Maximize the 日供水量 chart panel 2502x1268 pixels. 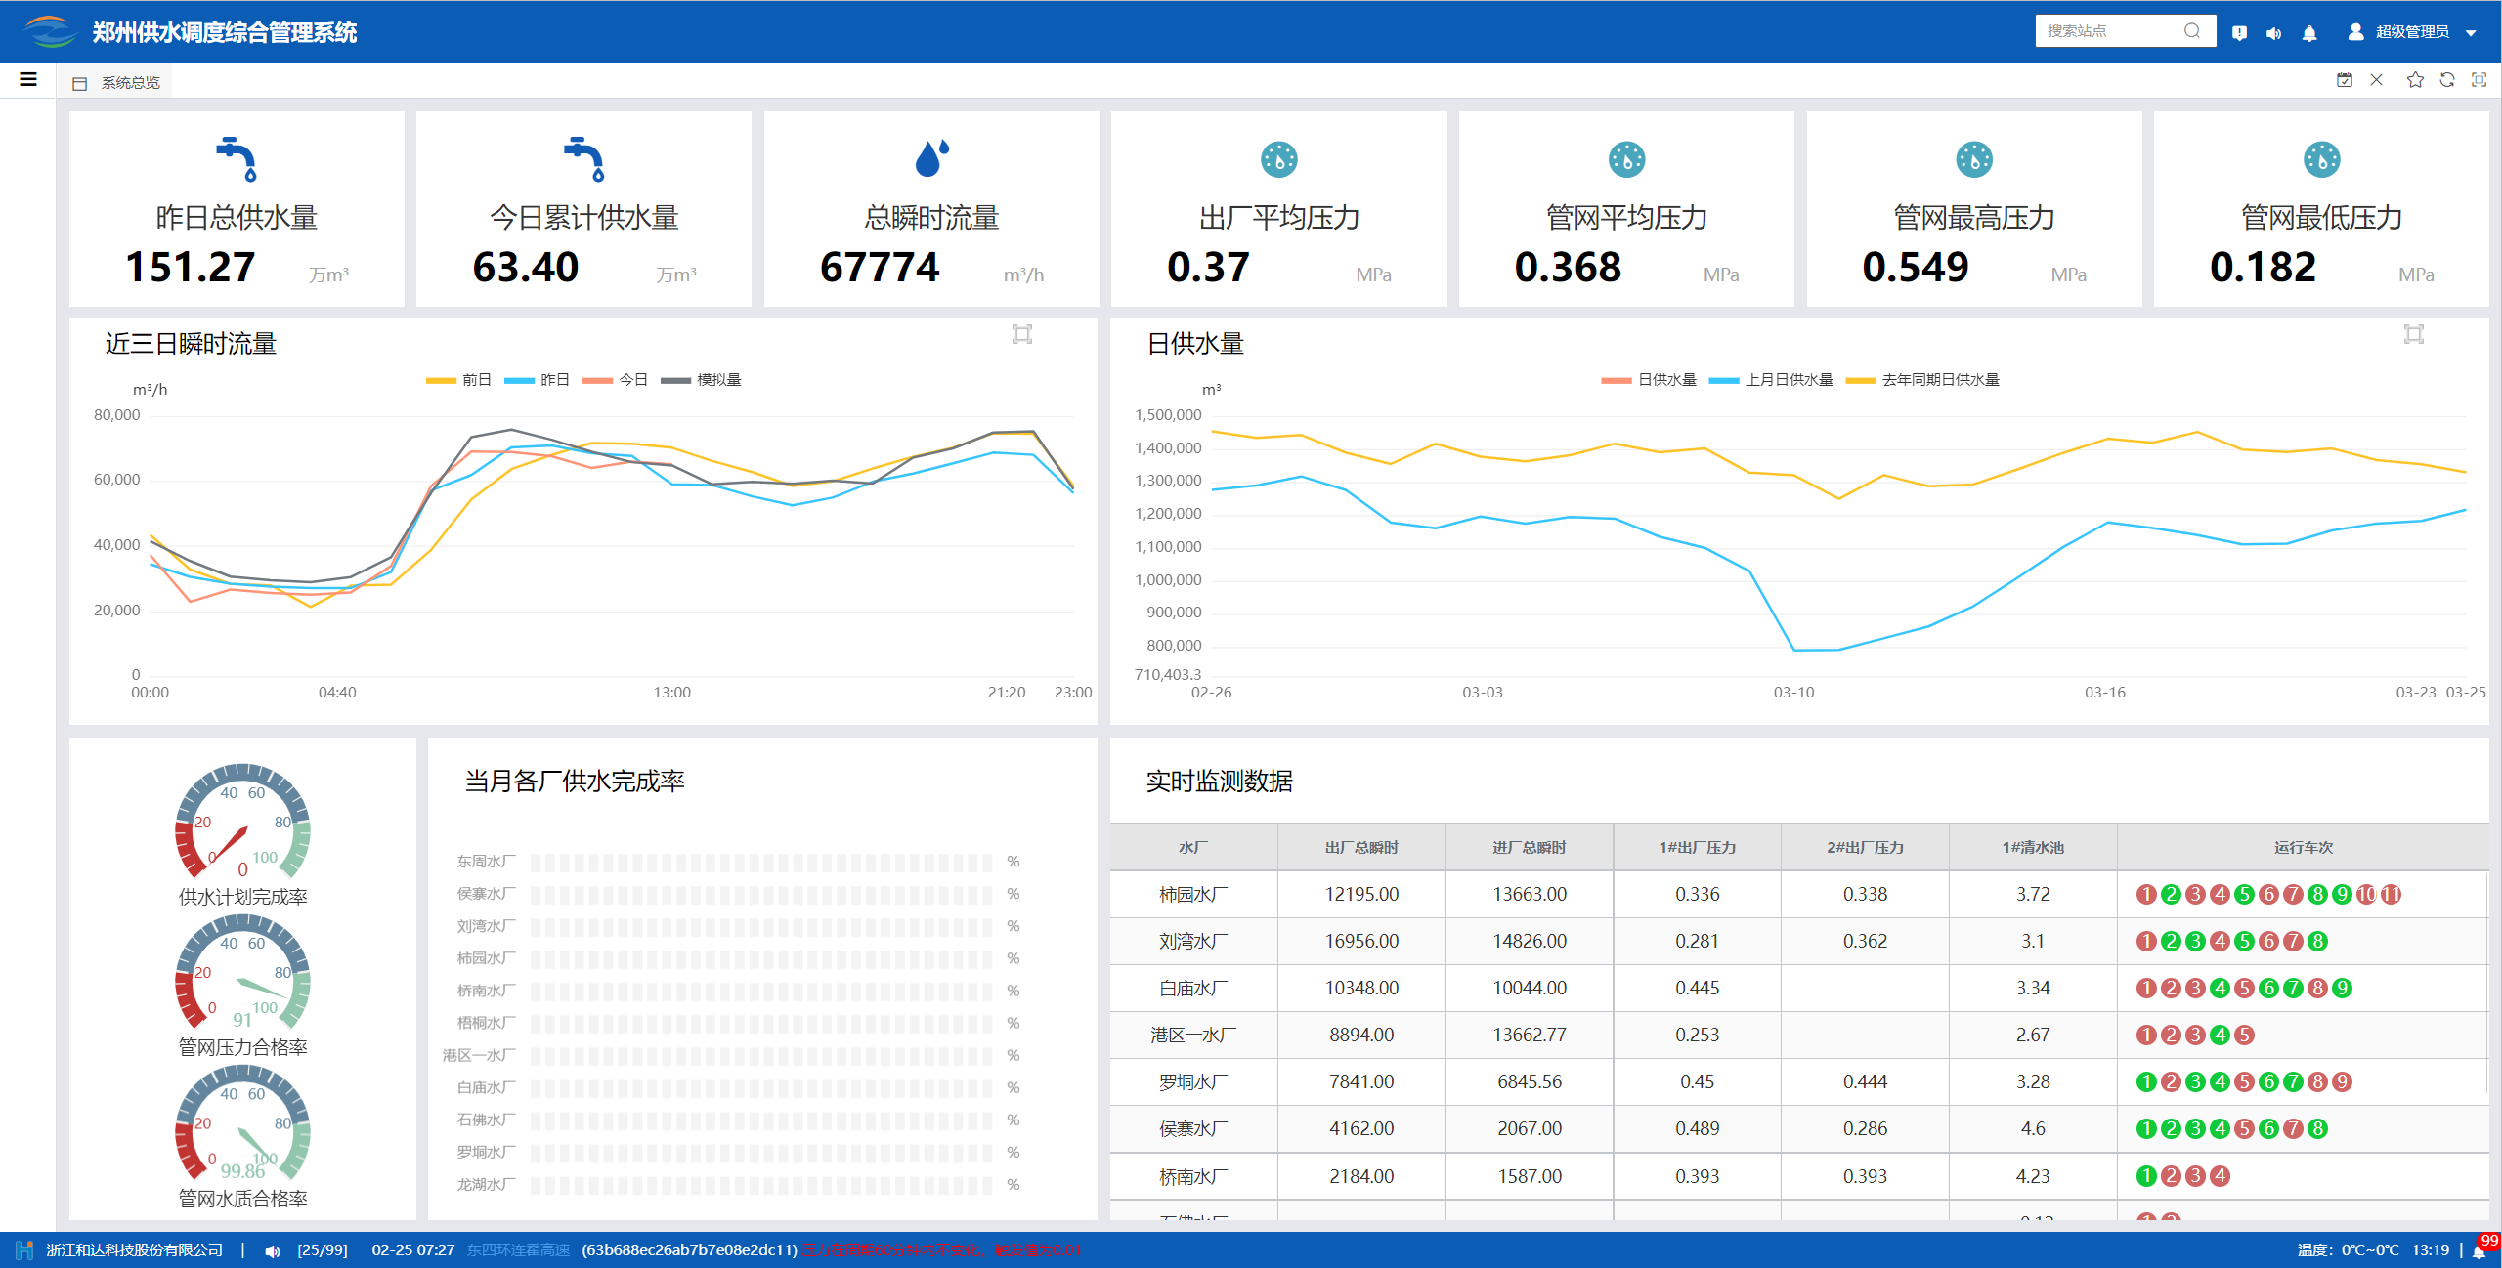click(x=2413, y=334)
